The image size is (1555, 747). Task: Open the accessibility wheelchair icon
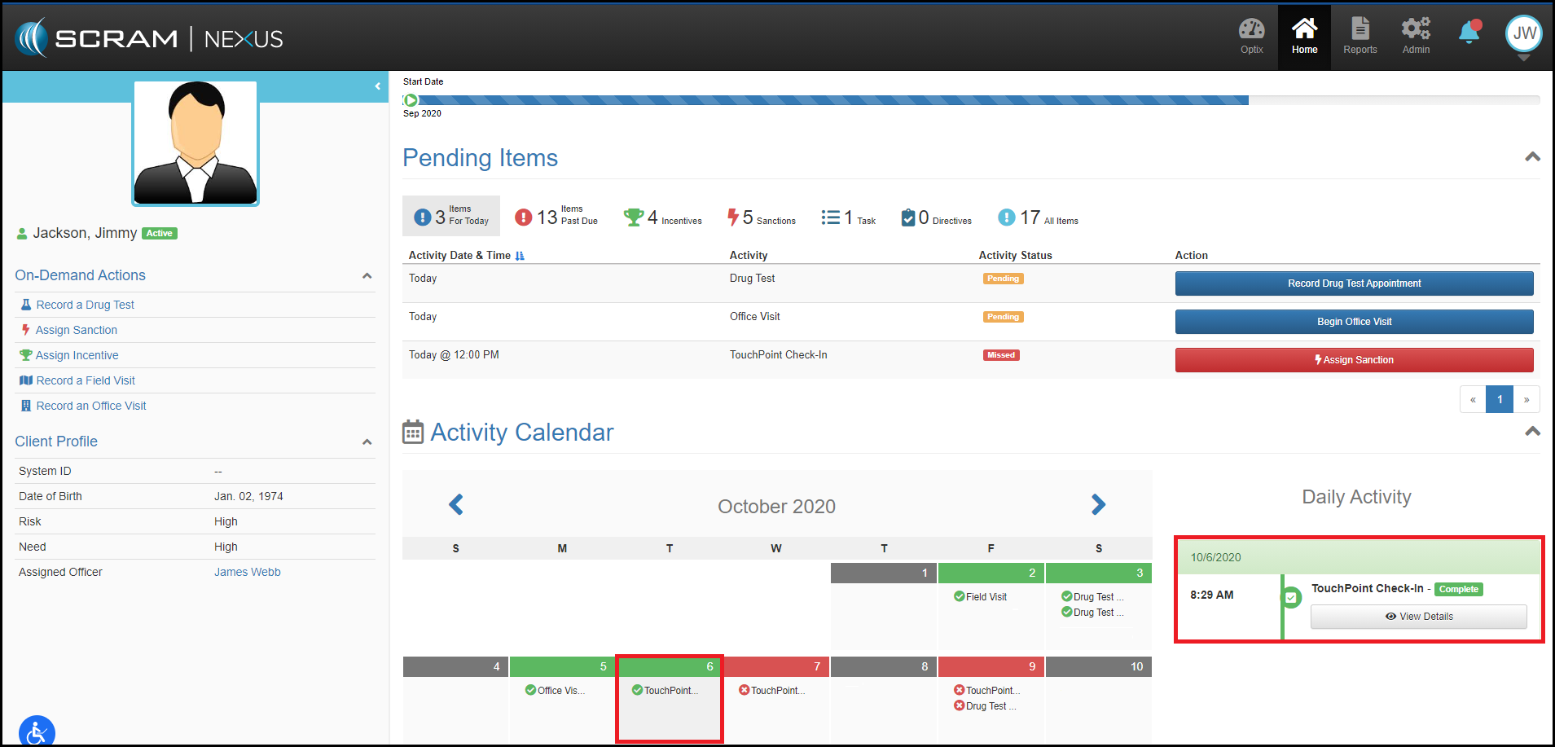coord(37,732)
